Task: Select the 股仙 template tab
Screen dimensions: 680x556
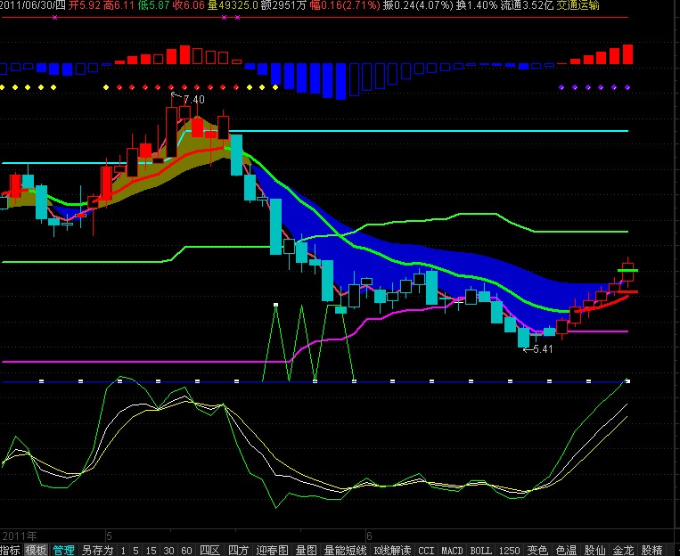Action: (594, 550)
